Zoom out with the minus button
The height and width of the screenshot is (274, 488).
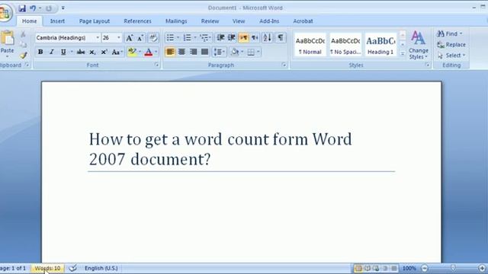[x=425, y=268]
